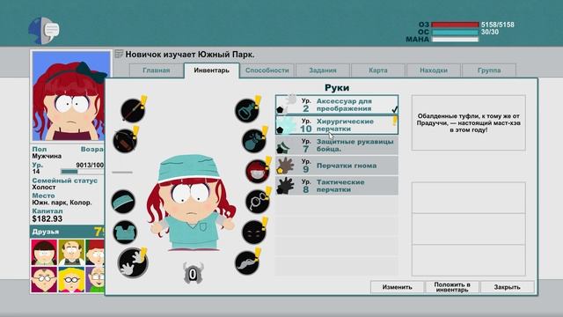Pick the Перчатки гнома item
Screen dimensions: 563x317
pyautogui.click(x=337, y=166)
